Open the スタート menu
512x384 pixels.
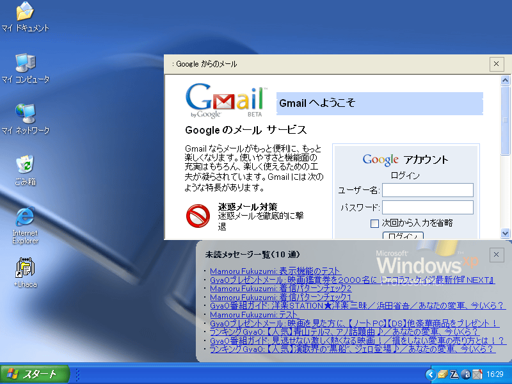[35, 374]
